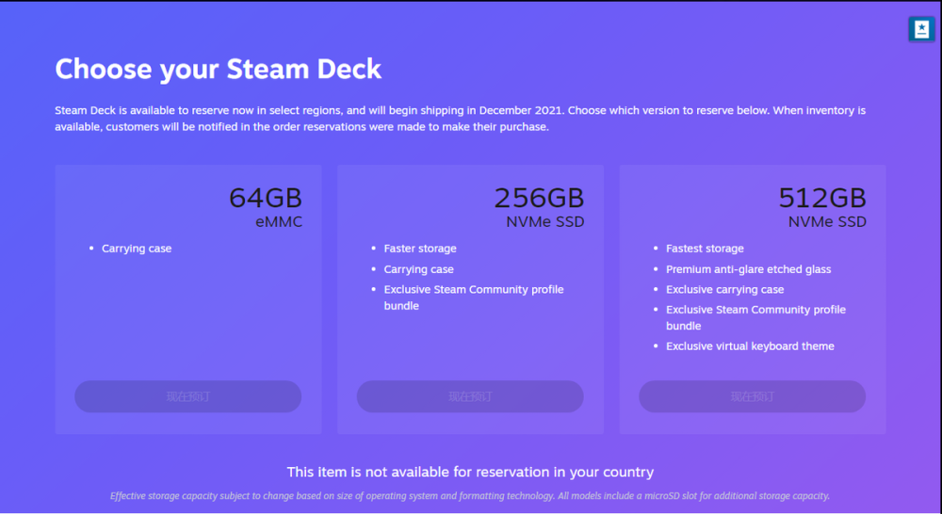
Task: Click the Choose your Steam Deck heading
Action: (x=219, y=69)
